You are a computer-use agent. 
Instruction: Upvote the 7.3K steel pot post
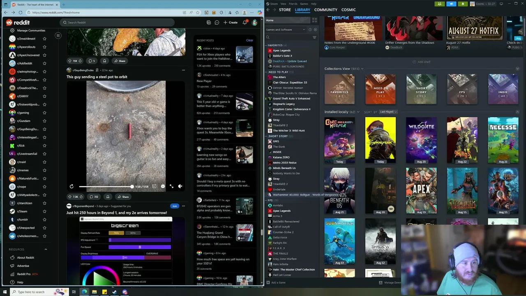point(71,197)
